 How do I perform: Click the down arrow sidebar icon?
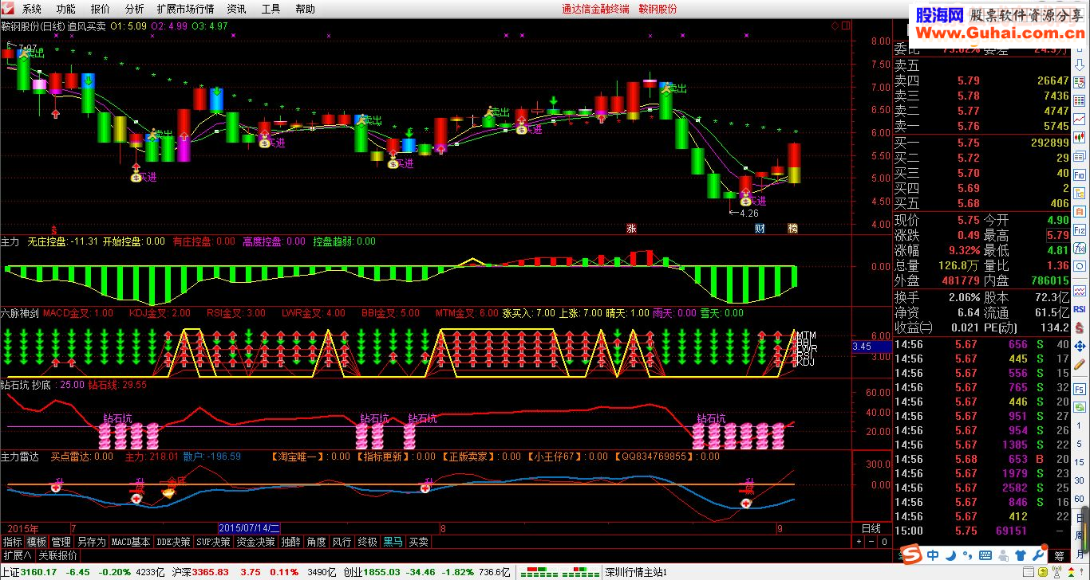1080,65
